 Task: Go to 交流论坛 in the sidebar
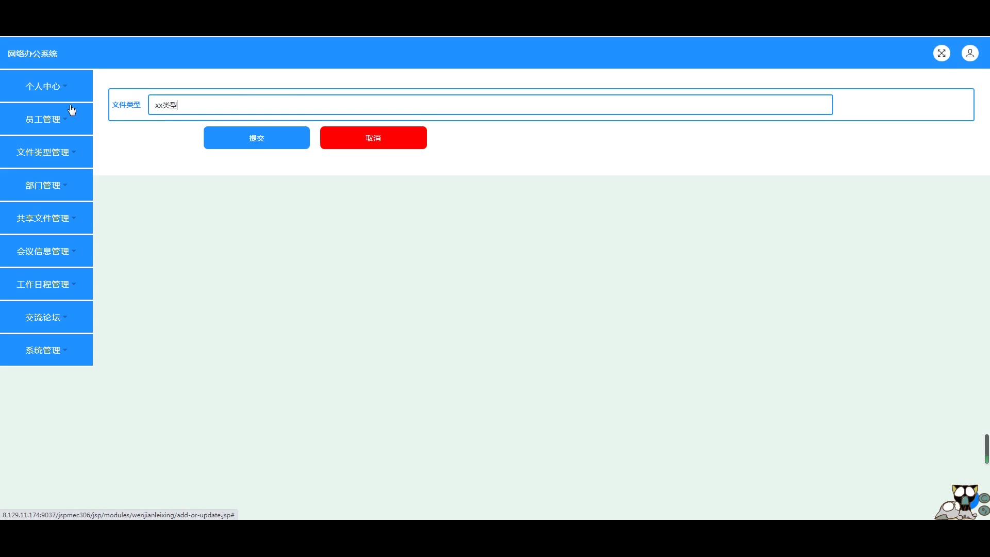pos(46,317)
